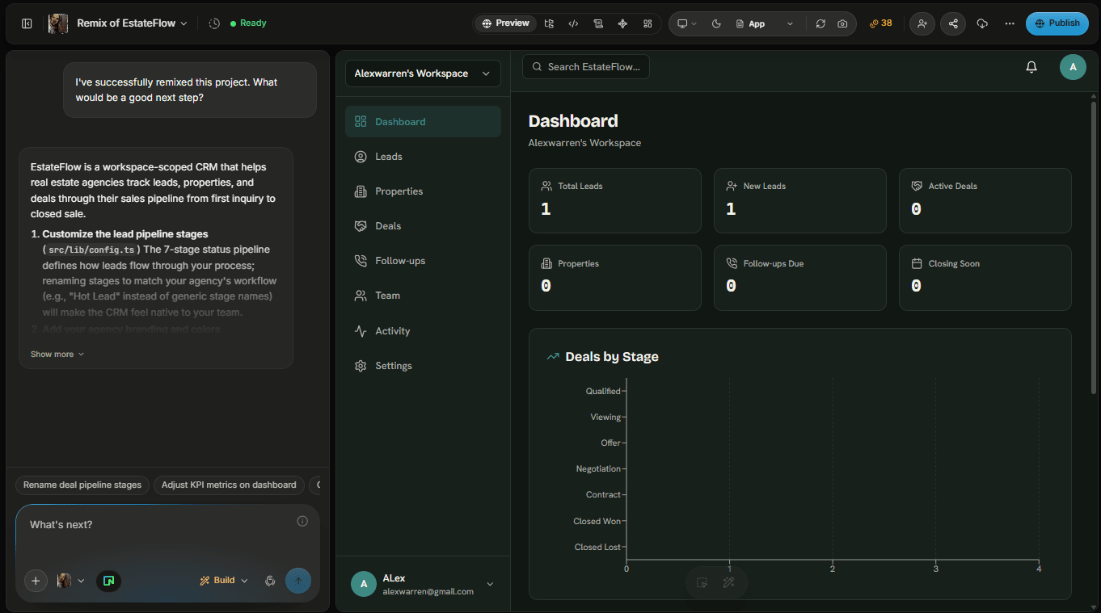The height and width of the screenshot is (613, 1101).
Task: Click Rename deal pipeline stages suggestion
Action: click(82, 485)
